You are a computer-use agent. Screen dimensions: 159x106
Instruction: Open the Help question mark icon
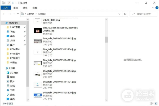(157, 8)
